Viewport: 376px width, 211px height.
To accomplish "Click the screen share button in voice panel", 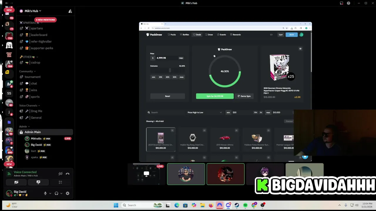I will pyautogui.click(x=38, y=182).
